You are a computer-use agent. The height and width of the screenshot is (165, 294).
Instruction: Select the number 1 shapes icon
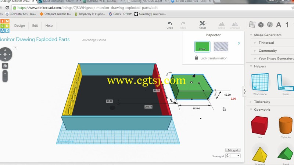click(x=287, y=25)
